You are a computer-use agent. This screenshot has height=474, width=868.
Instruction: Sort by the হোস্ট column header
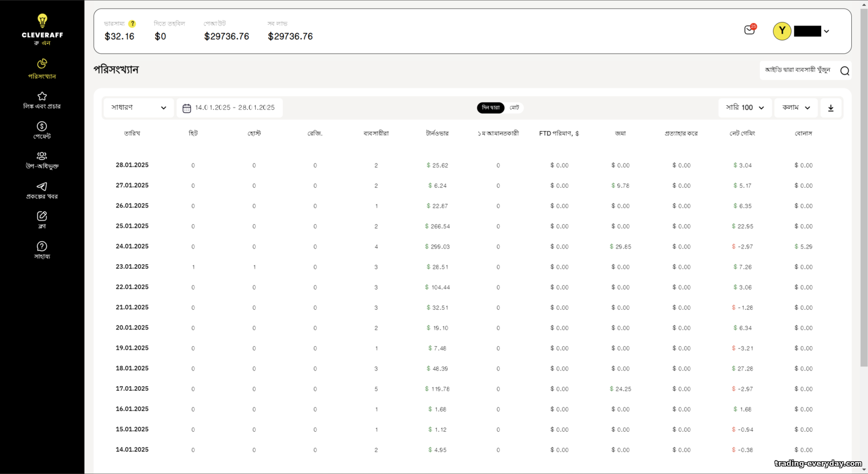pos(254,134)
